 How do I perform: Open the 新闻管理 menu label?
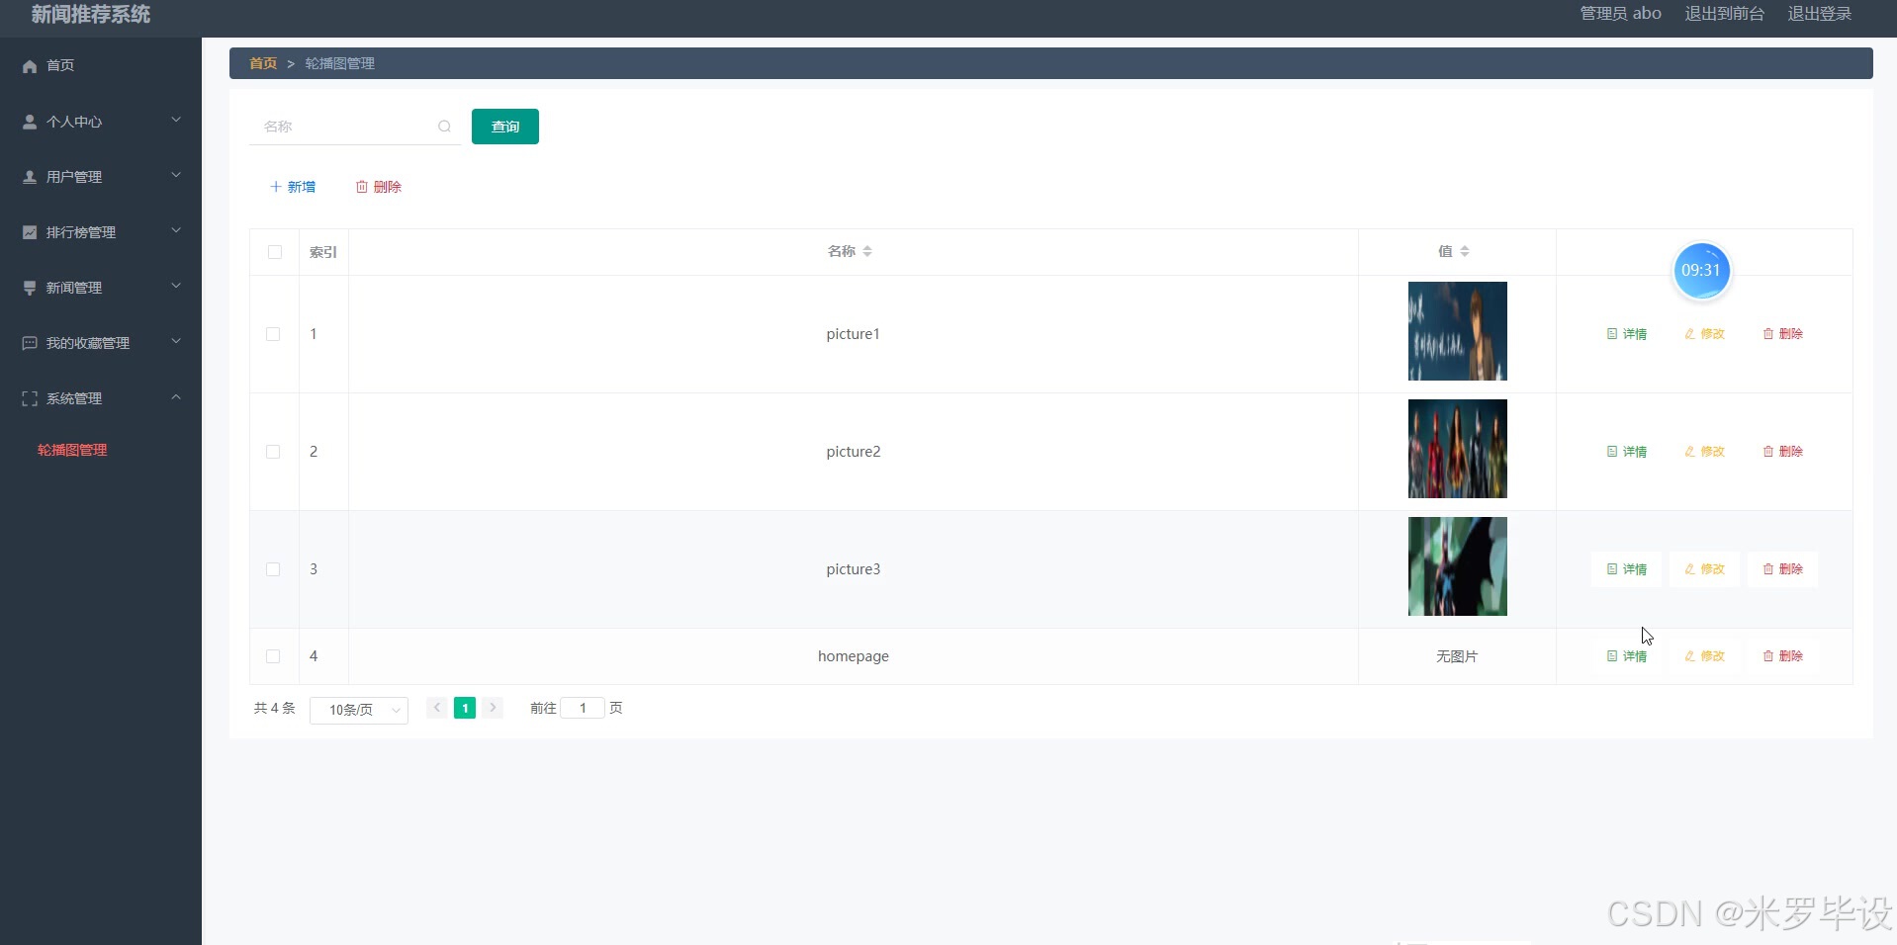coord(74,288)
